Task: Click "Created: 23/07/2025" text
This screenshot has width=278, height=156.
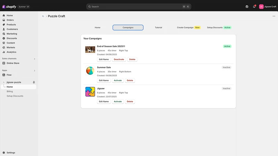Action: click(107, 97)
